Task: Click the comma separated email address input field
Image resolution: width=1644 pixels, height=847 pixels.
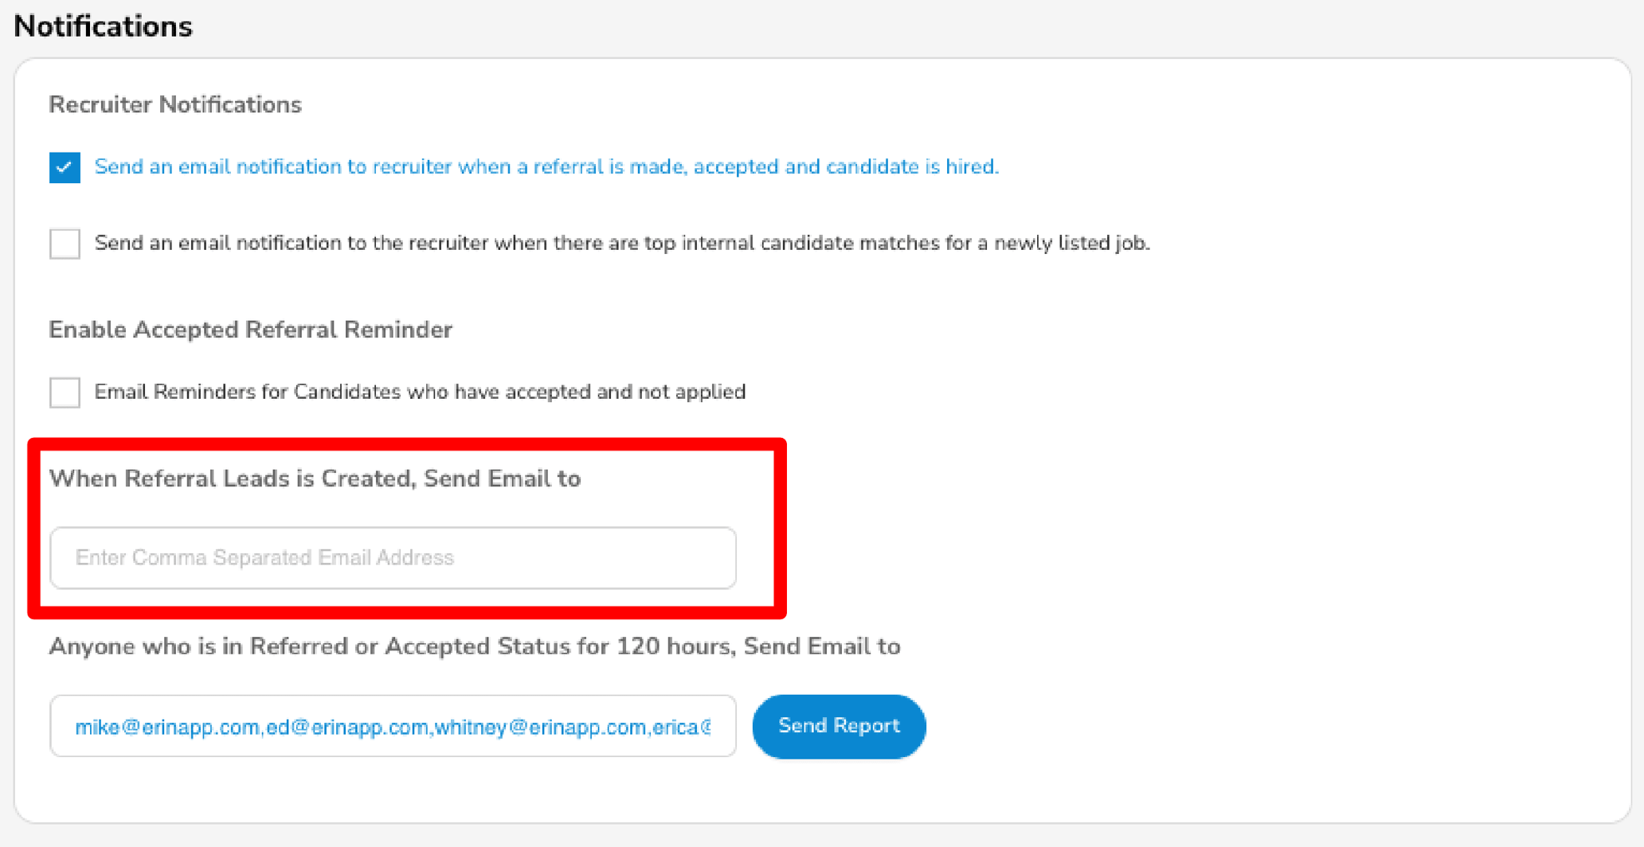Action: pos(393,557)
